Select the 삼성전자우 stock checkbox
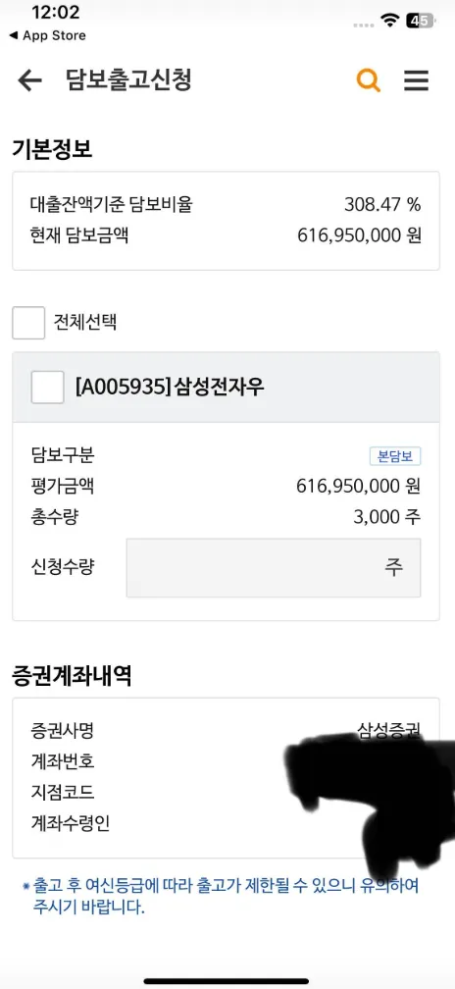This screenshot has width=455, height=989. tap(47, 388)
